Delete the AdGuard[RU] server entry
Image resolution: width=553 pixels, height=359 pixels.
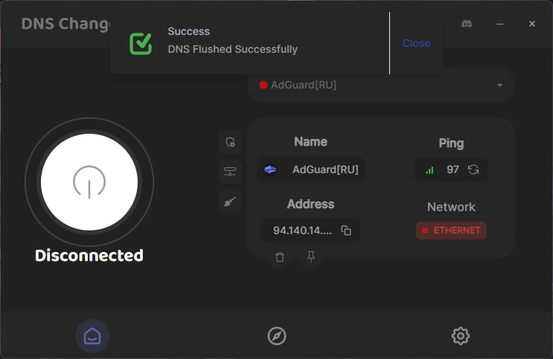[280, 257]
